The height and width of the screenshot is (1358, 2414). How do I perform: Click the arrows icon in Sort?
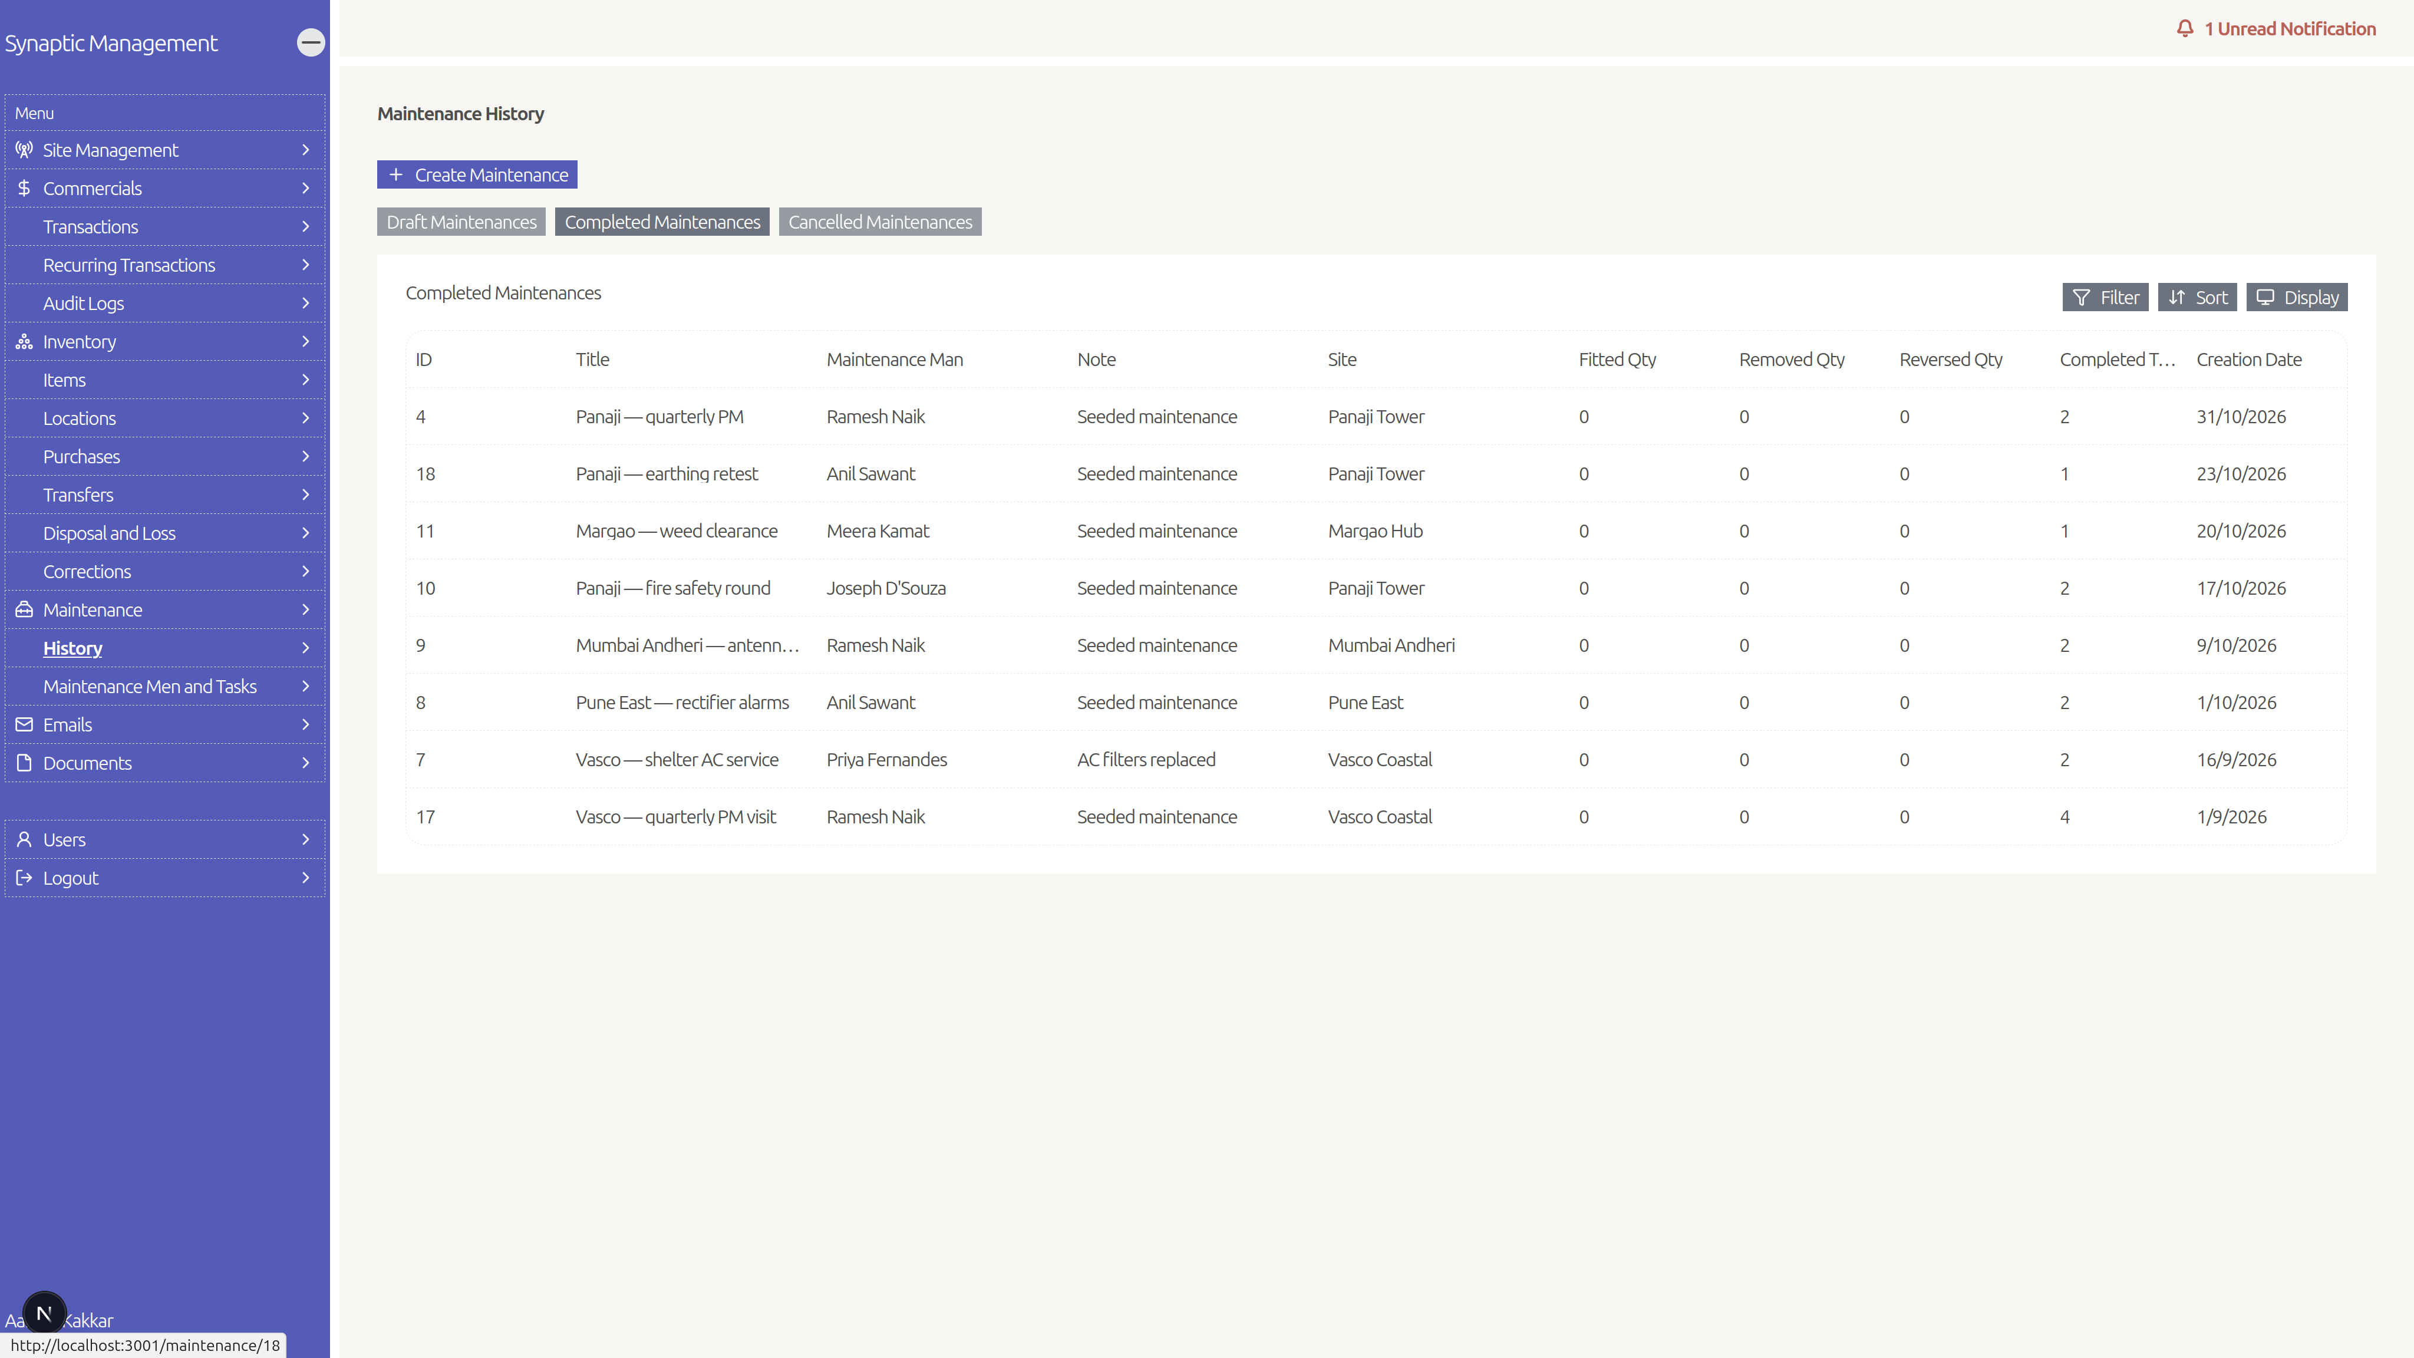(x=2177, y=297)
